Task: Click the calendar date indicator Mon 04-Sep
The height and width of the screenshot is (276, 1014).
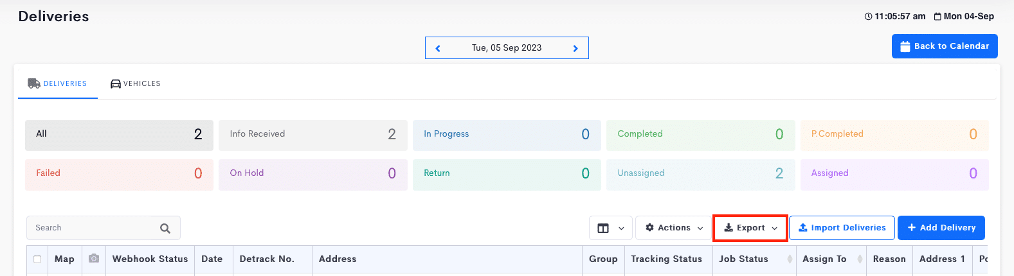Action: pyautogui.click(x=964, y=16)
